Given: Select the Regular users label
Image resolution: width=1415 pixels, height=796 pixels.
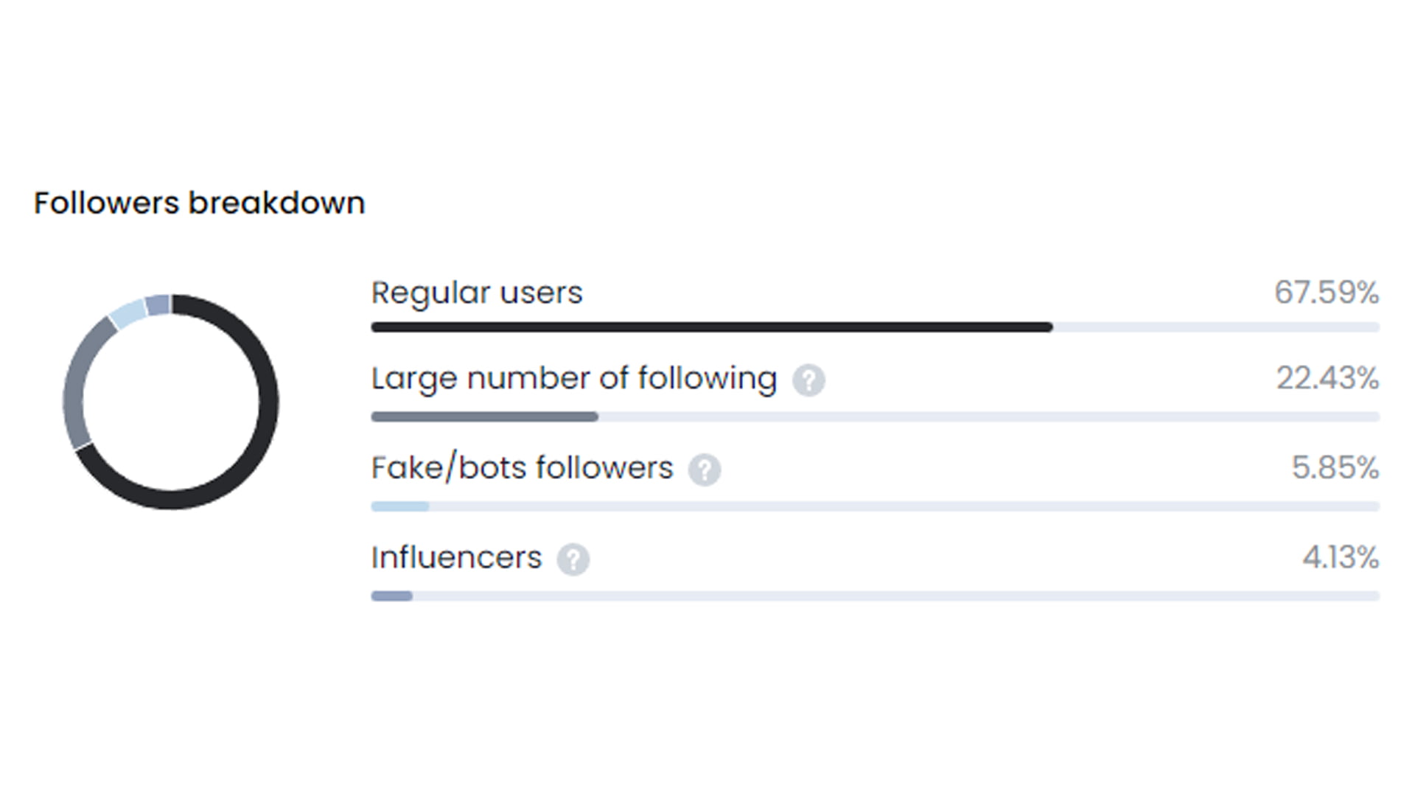Looking at the screenshot, I should 477,293.
